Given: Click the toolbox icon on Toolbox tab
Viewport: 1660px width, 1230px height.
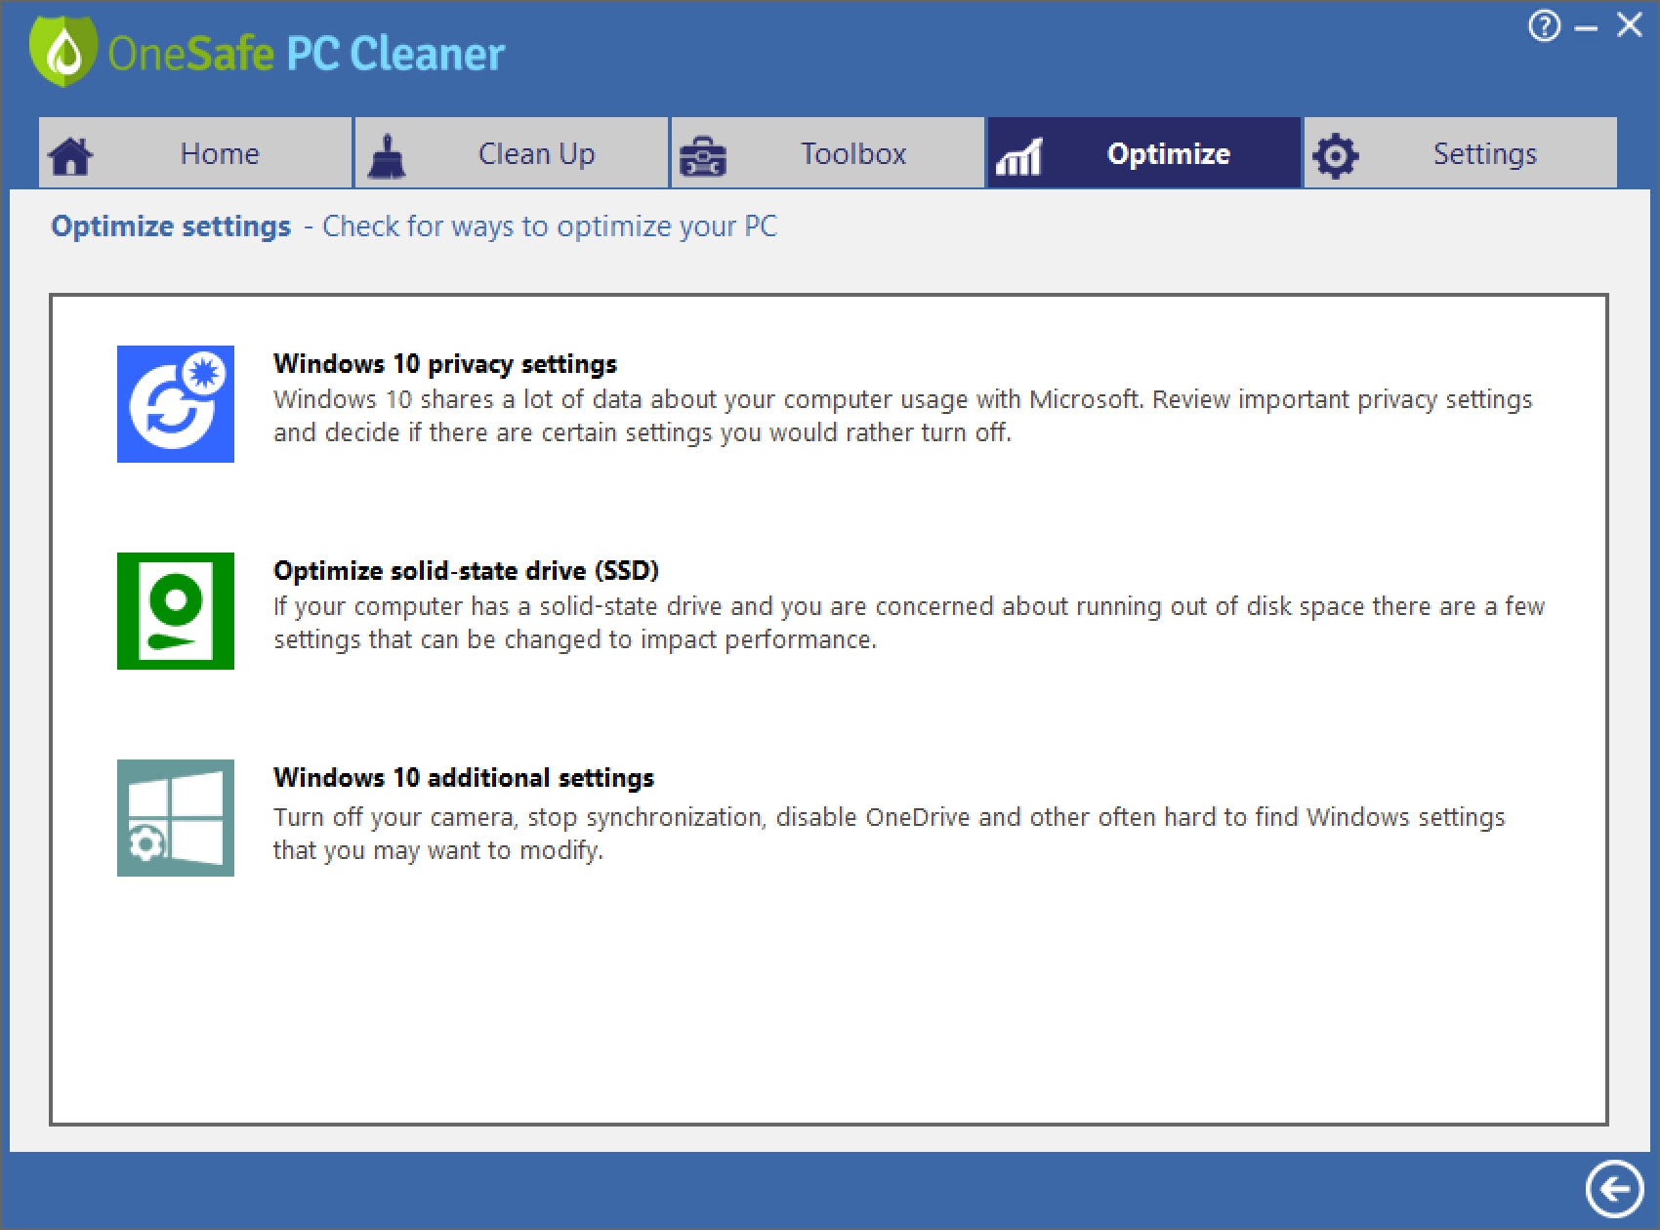Looking at the screenshot, I should [x=702, y=156].
